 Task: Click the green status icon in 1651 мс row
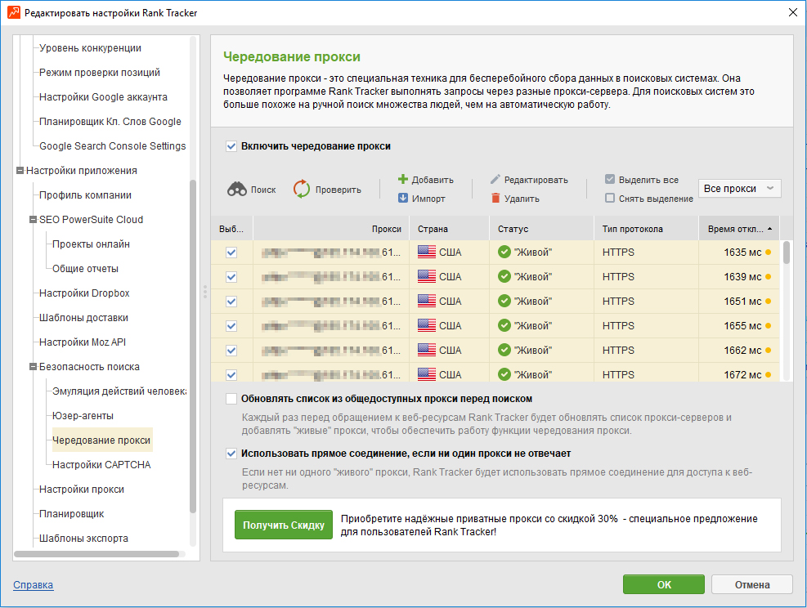tap(504, 301)
